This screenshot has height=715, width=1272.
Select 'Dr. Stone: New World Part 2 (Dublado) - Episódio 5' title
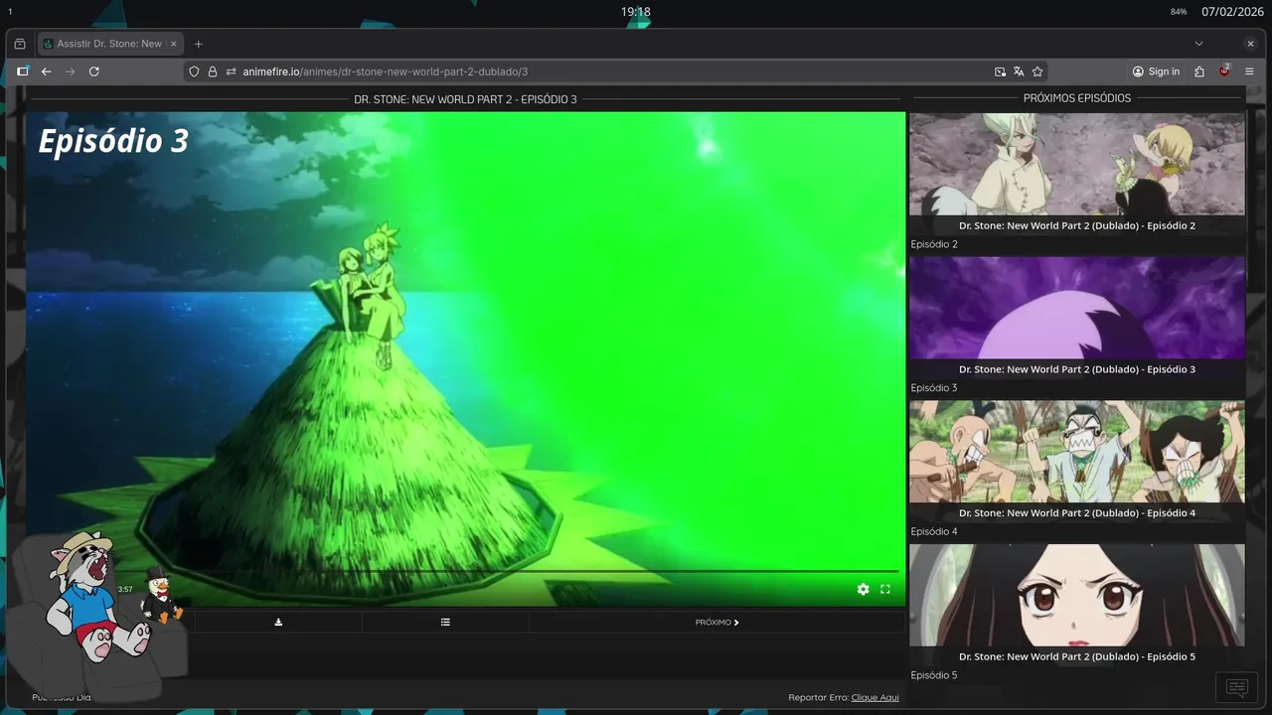pyautogui.click(x=1077, y=656)
